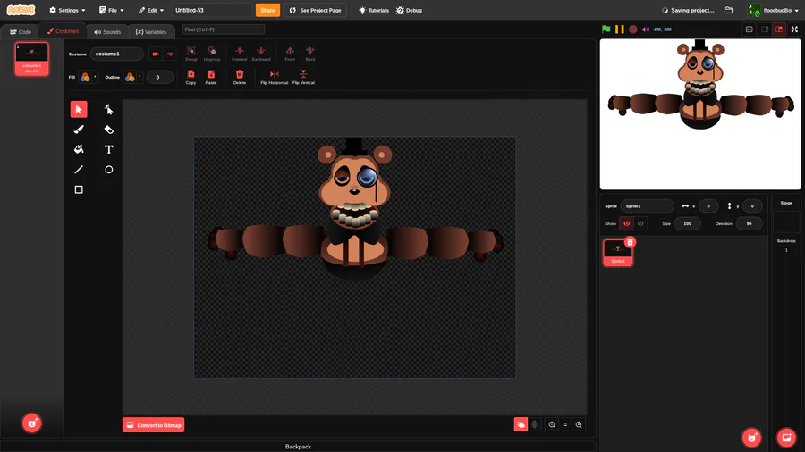This screenshot has height=452, width=805.
Task: Click the green flag to start
Action: (x=606, y=29)
